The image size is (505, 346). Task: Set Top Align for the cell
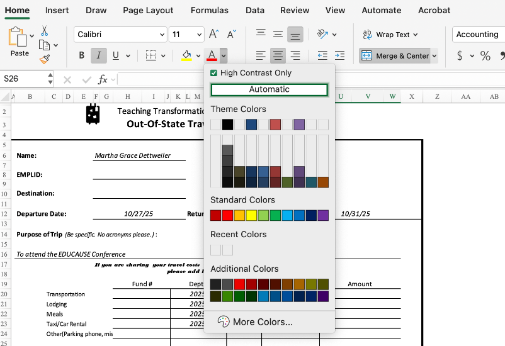click(261, 34)
